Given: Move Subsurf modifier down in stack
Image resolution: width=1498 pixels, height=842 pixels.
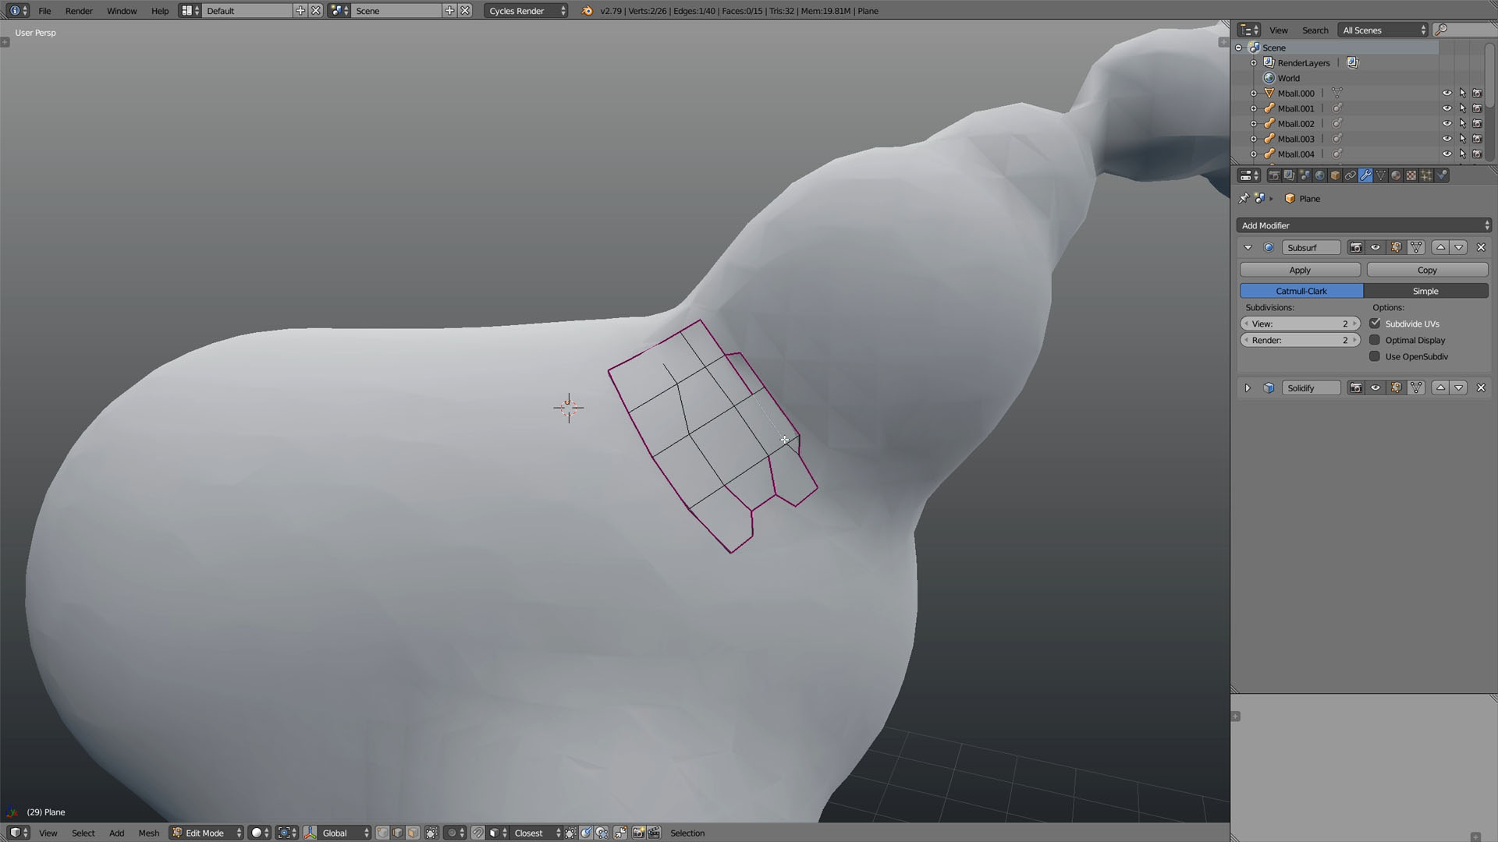Looking at the screenshot, I should pyautogui.click(x=1459, y=247).
